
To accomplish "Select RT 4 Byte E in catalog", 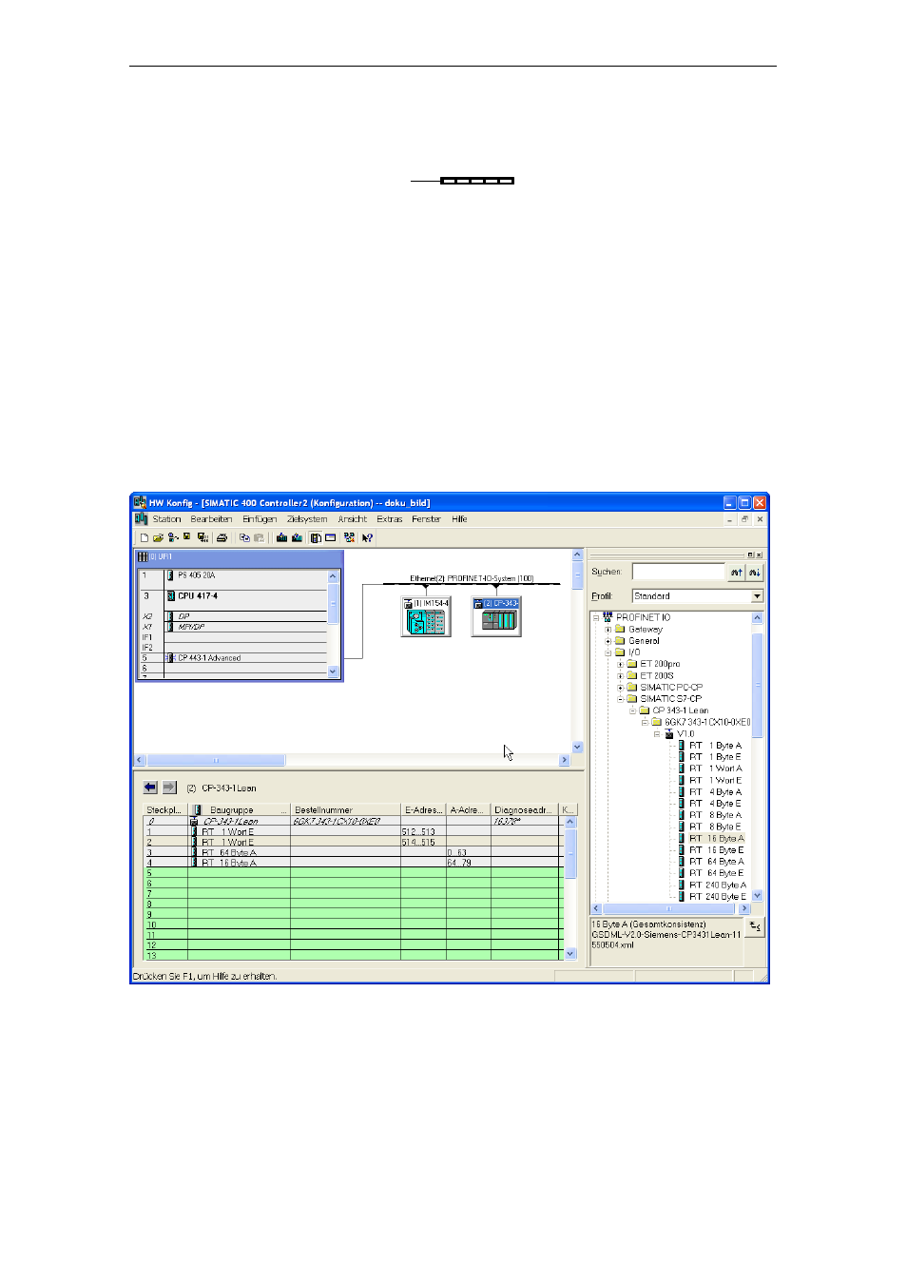I will pos(716,804).
